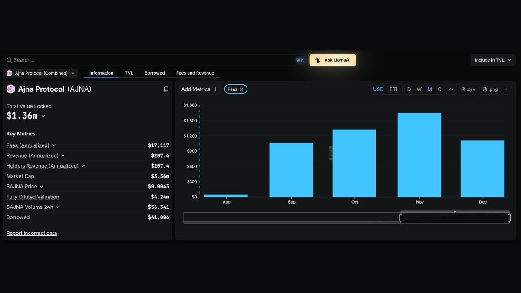Click the Nov x-axis label
Viewport: 521px width, 293px height.
point(420,202)
